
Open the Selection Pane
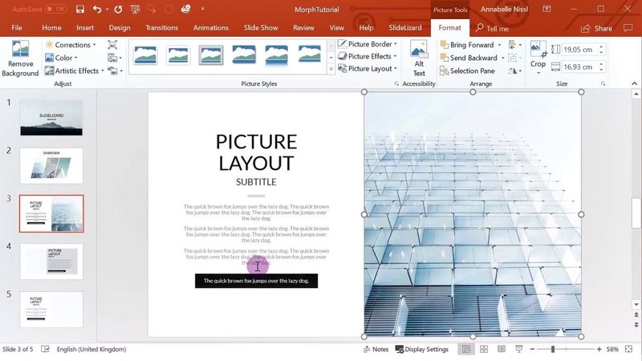coord(471,71)
